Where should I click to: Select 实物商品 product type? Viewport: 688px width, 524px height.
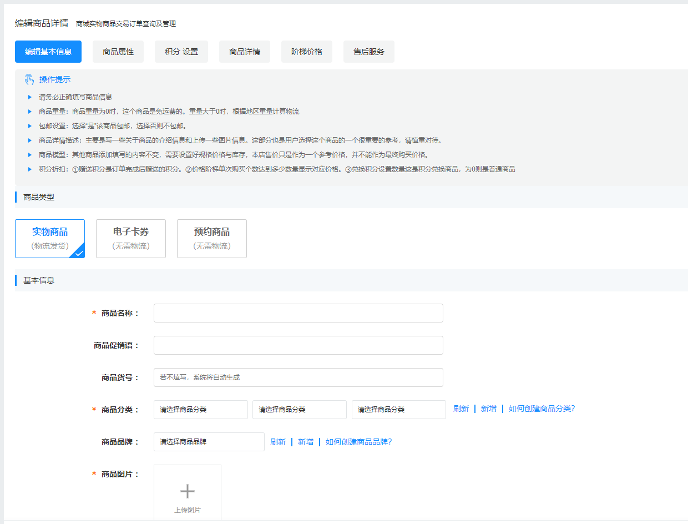pos(50,239)
